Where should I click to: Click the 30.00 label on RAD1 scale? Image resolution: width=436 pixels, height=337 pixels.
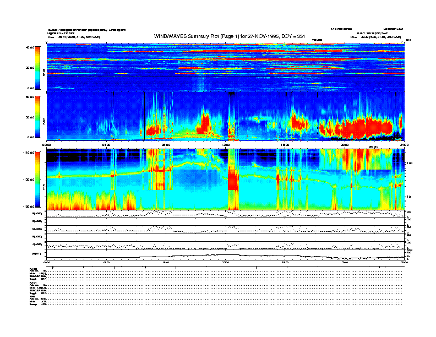30,117
